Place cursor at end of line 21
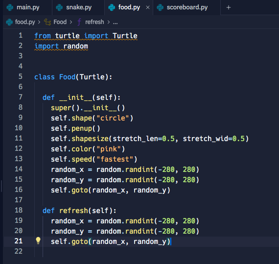 click(x=171, y=242)
